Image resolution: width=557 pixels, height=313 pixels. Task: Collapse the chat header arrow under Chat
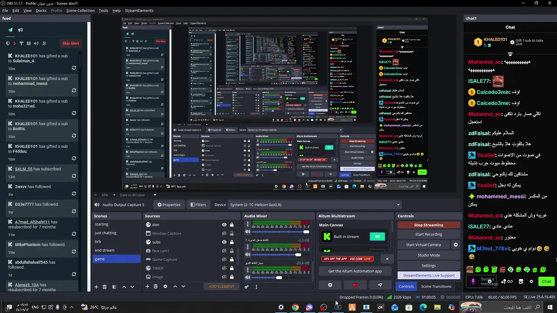(x=510, y=54)
